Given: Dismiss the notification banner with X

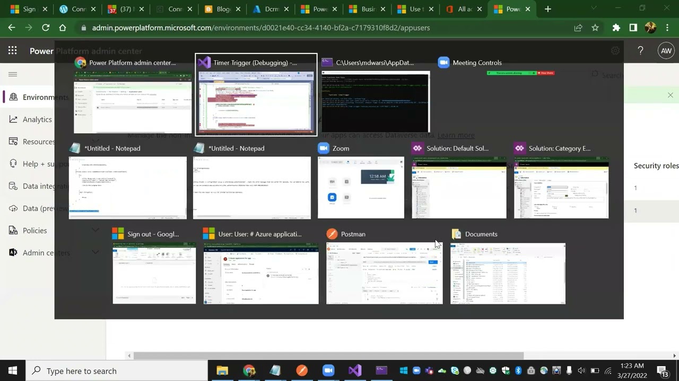Looking at the screenshot, I should click(x=670, y=95).
